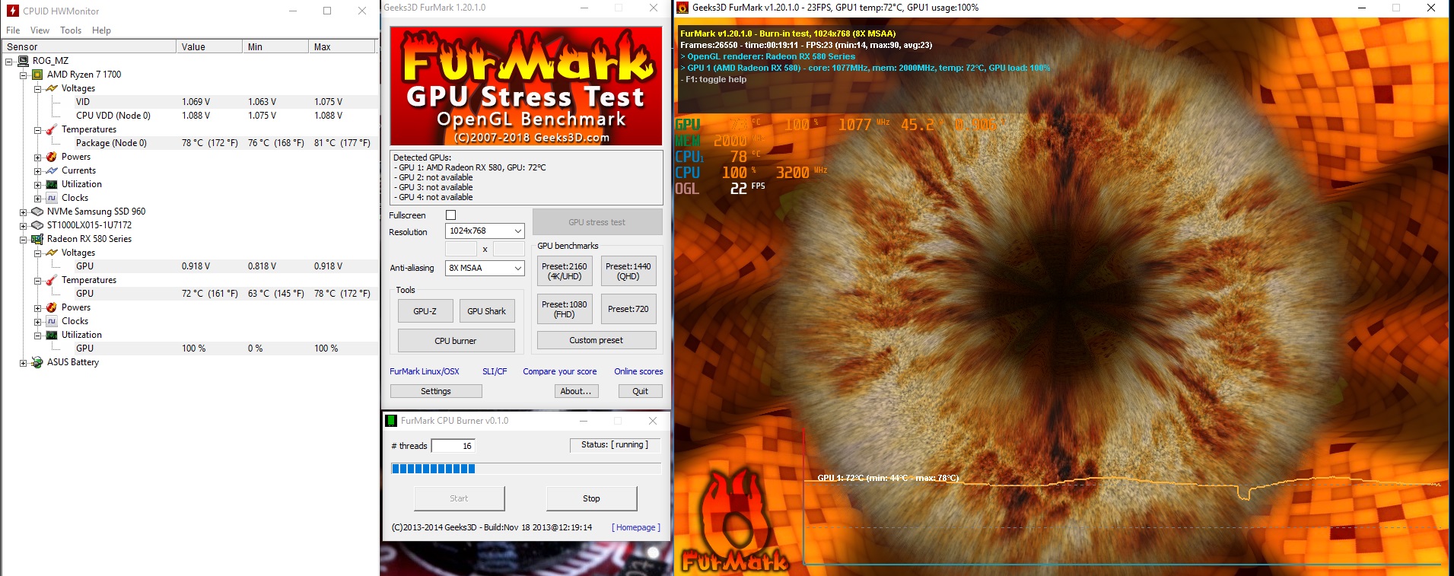Open FurMark Settings
The width and height of the screenshot is (1454, 576).
pyautogui.click(x=436, y=391)
